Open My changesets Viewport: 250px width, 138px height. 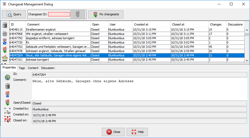point(106,14)
